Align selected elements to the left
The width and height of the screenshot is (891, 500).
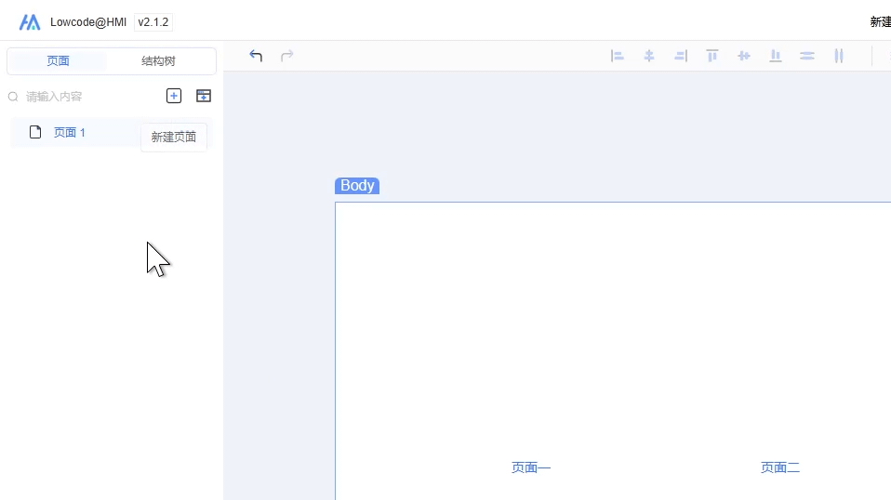coord(618,56)
